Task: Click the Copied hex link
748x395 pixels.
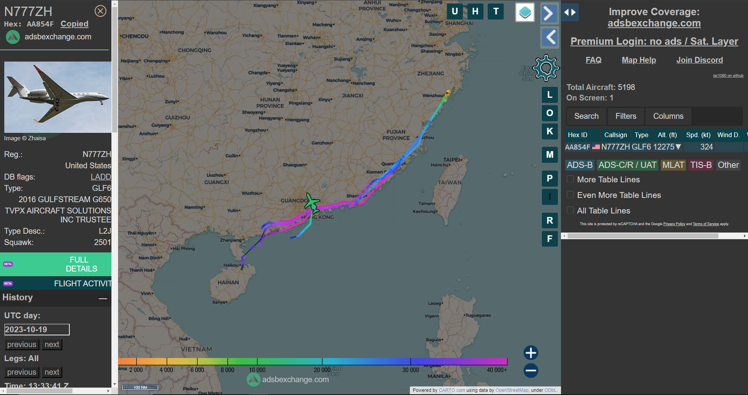Action: coord(74,24)
